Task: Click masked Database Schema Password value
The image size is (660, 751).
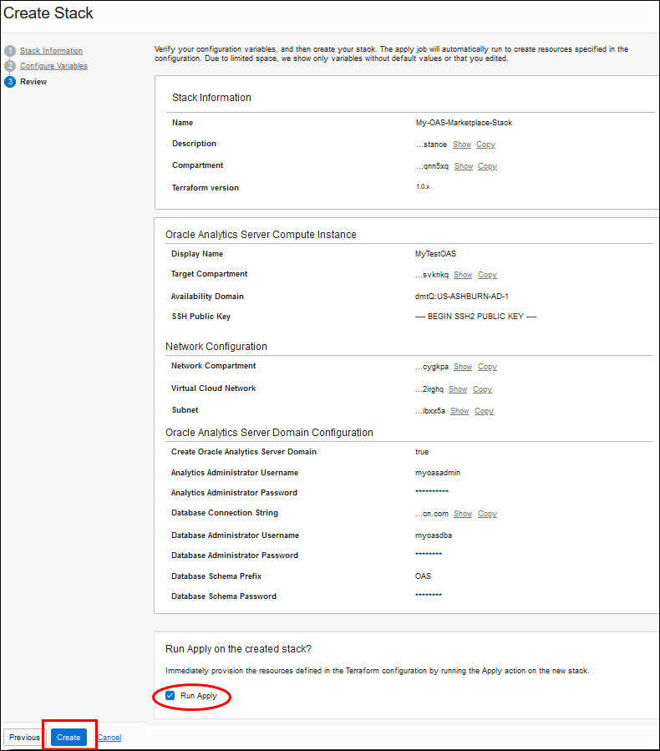Action: coord(429,596)
